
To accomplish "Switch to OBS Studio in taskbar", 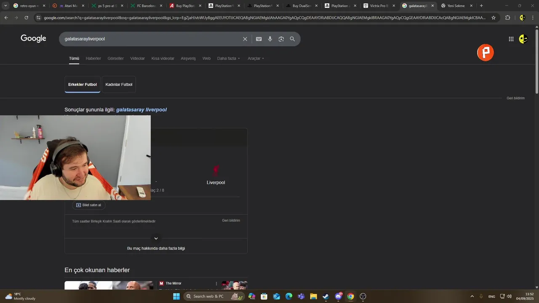I will [x=363, y=296].
